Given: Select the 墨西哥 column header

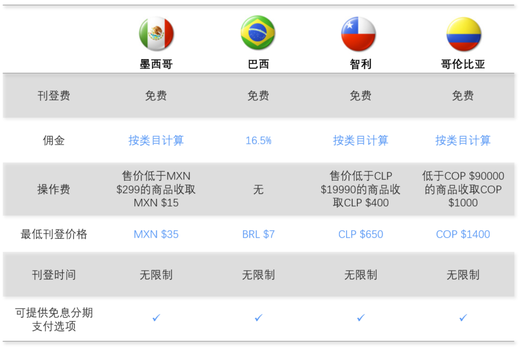Looking at the screenshot, I should (156, 64).
